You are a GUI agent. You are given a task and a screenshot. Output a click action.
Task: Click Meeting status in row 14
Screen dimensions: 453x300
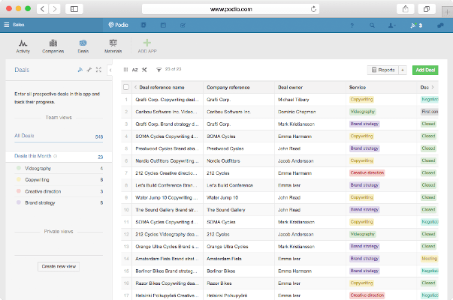pos(429,259)
